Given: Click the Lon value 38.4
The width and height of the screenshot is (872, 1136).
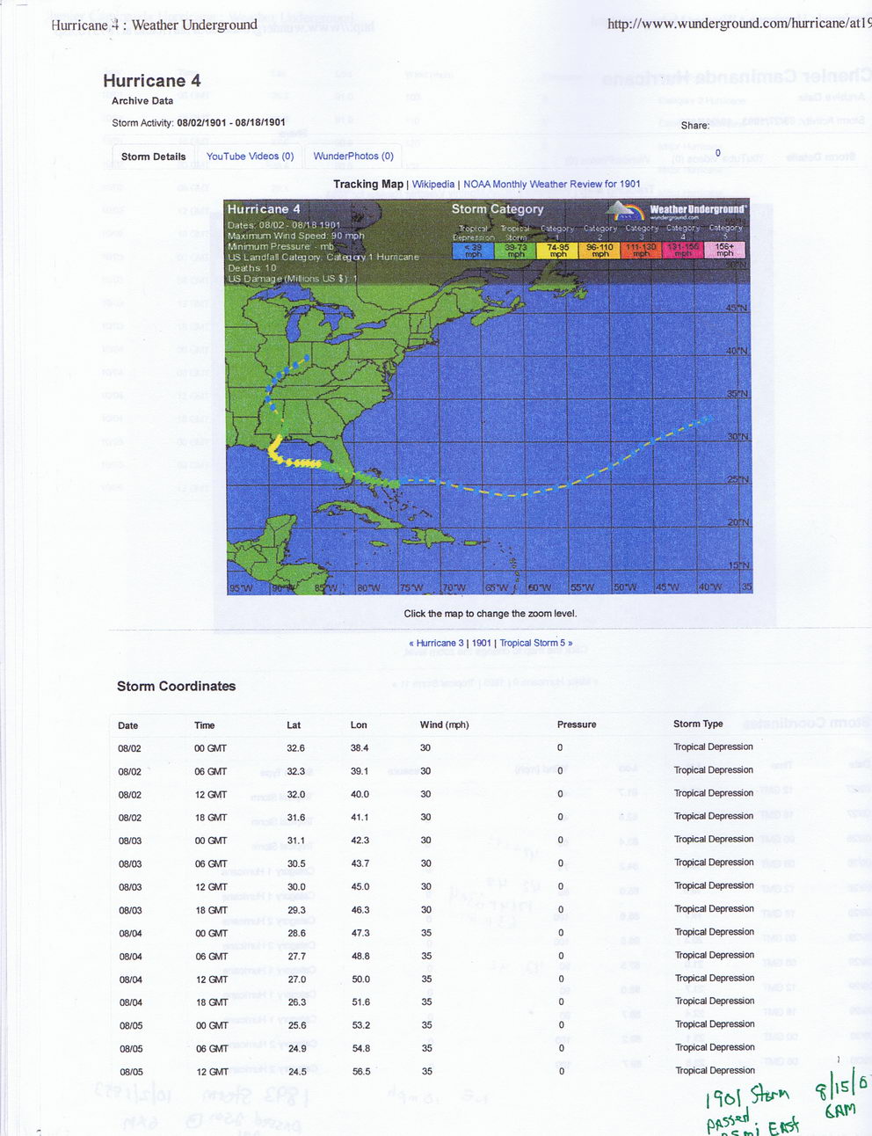Looking at the screenshot, I should pos(360,748).
